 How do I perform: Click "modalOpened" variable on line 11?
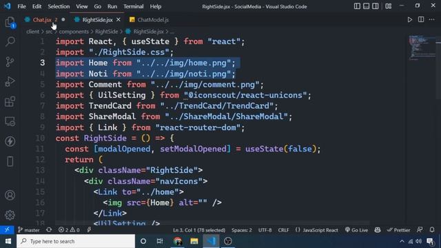pos(124,149)
